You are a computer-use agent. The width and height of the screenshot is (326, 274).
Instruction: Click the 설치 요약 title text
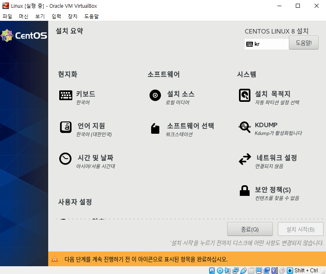click(x=69, y=31)
